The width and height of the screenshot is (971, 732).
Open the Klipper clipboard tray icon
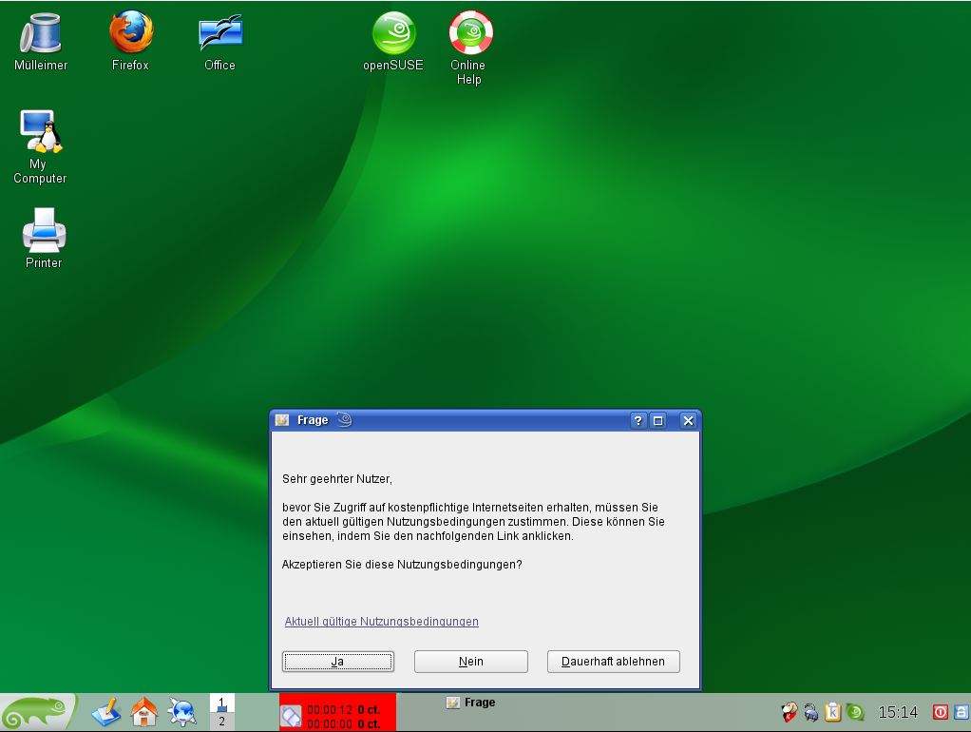click(832, 713)
